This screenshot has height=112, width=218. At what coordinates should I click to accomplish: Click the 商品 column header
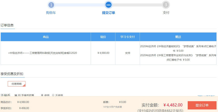pos(46,37)
